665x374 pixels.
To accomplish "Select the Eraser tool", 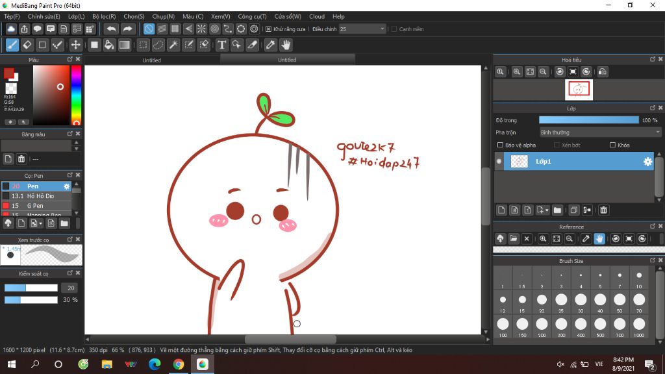I will tap(27, 45).
